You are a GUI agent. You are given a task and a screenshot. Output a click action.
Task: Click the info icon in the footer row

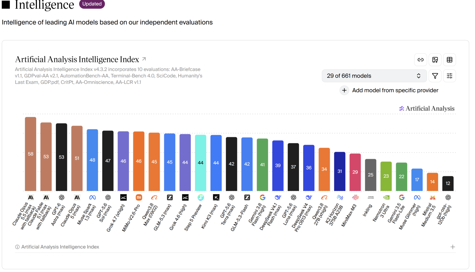click(17, 247)
